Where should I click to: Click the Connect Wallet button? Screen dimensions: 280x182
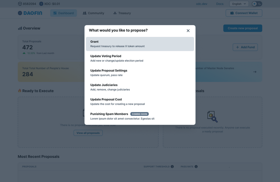(x=244, y=13)
